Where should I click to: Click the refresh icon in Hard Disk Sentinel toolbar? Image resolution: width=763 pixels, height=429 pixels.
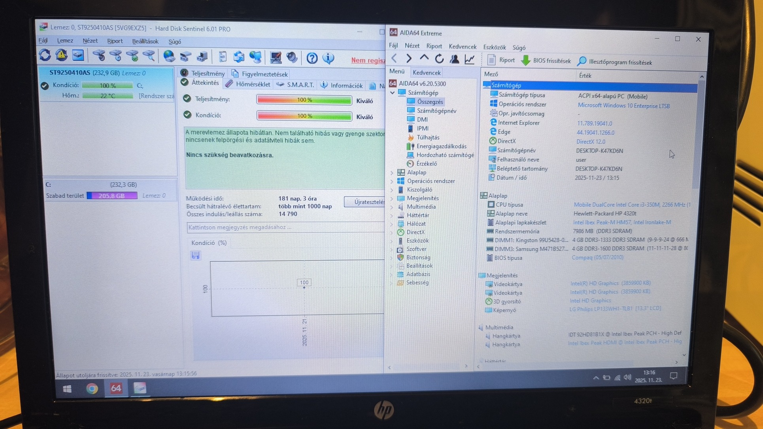45,55
